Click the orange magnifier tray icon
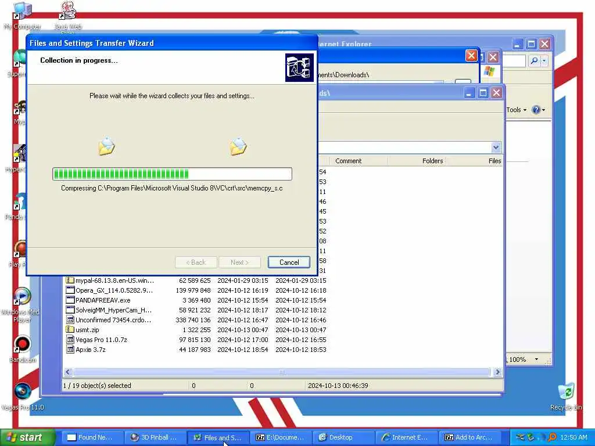 552,437
